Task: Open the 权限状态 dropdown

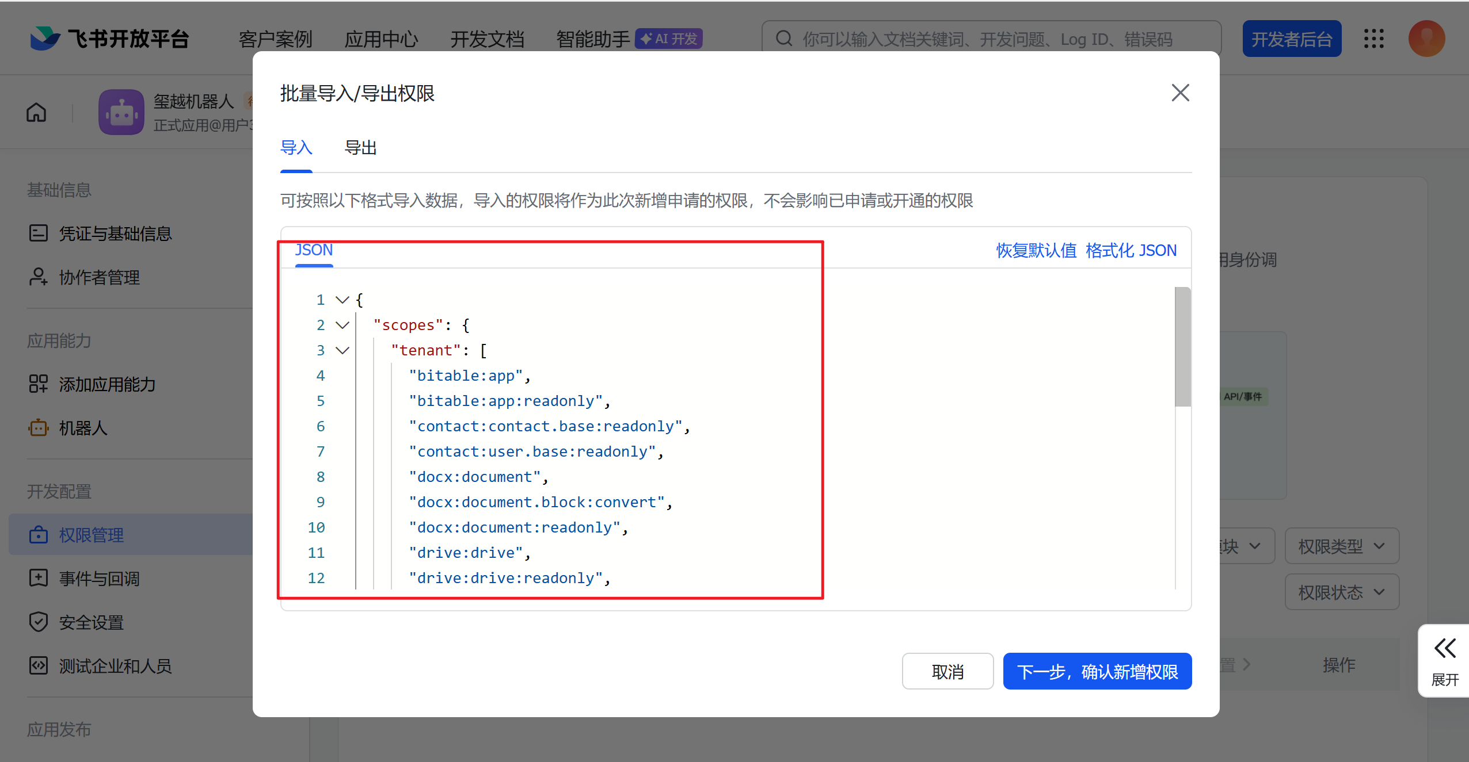Action: pos(1342,592)
